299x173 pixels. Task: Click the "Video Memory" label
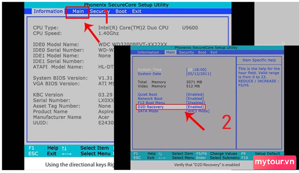coord(152,86)
